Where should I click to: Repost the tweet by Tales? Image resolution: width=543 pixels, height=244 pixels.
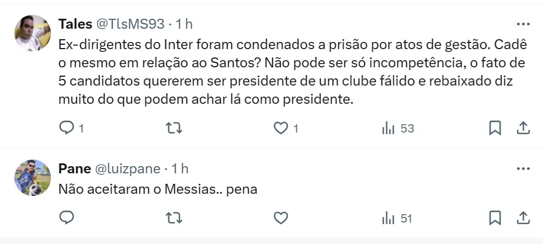click(x=174, y=128)
